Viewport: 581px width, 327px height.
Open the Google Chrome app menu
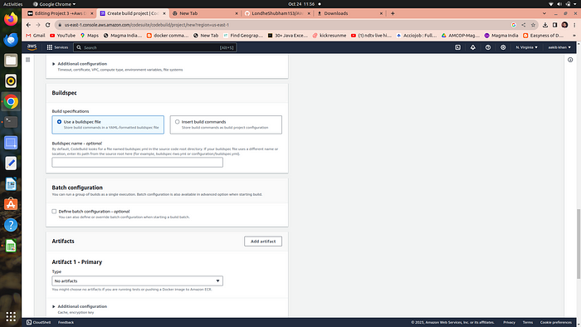54,4
